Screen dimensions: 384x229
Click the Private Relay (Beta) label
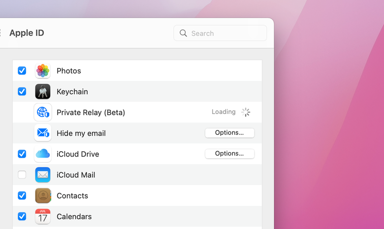pos(91,113)
